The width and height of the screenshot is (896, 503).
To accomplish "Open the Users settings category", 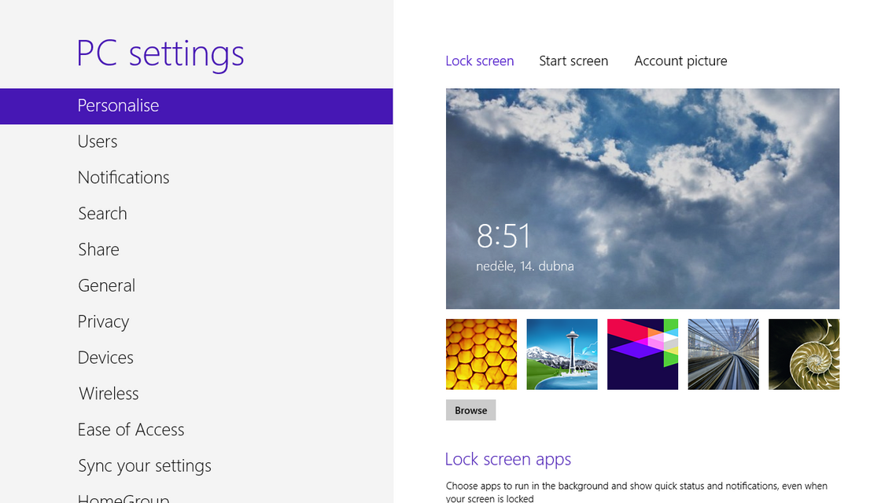I will click(98, 141).
